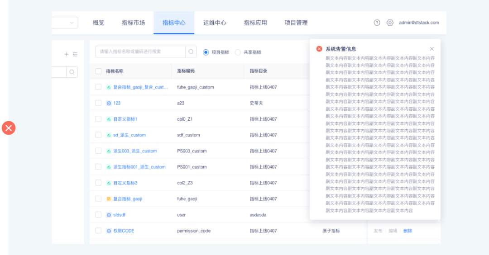489x255 pixels.
Task: Click the search magnifier beside indicator search box
Action: point(192,52)
